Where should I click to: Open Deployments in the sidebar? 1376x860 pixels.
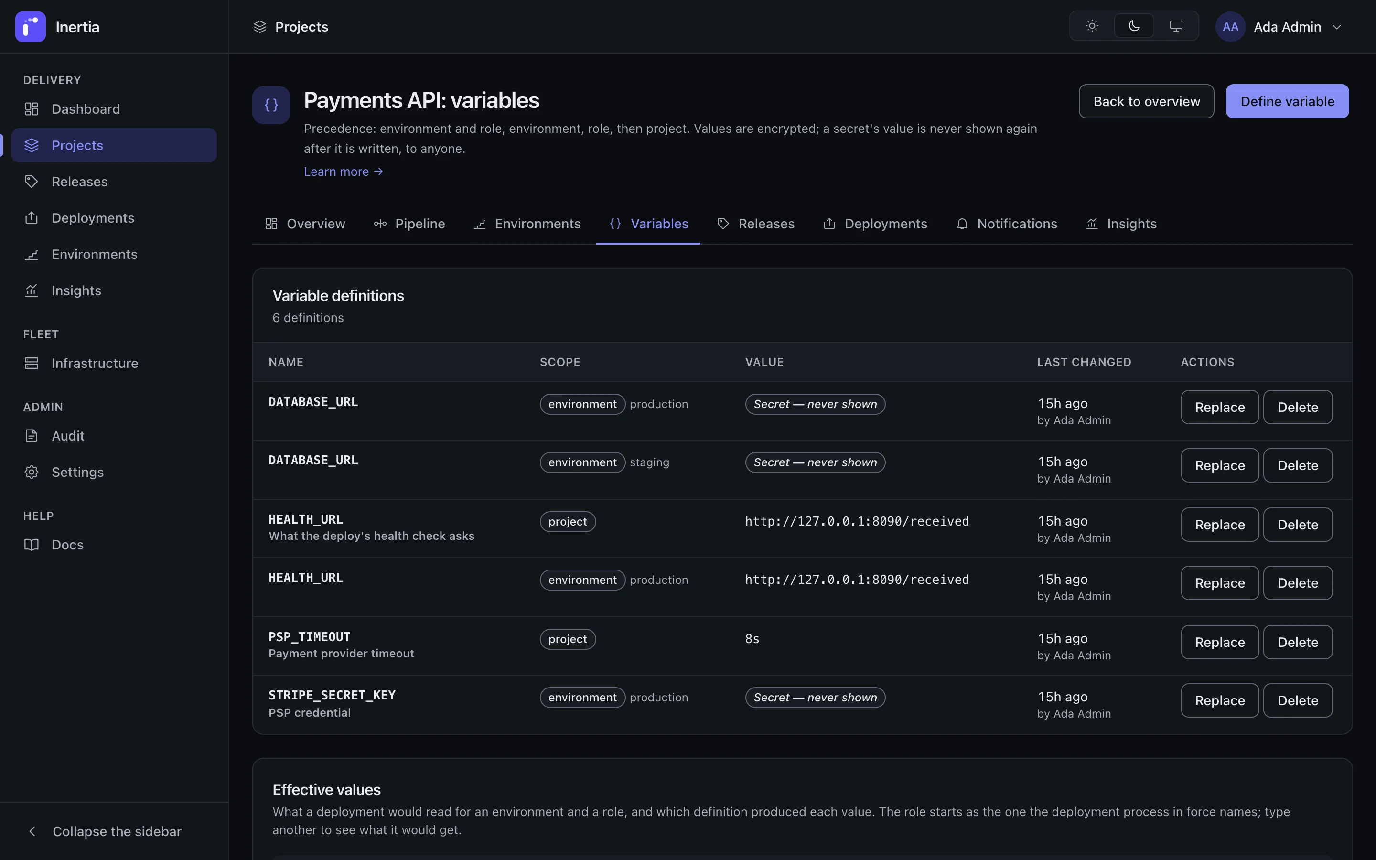point(114,218)
